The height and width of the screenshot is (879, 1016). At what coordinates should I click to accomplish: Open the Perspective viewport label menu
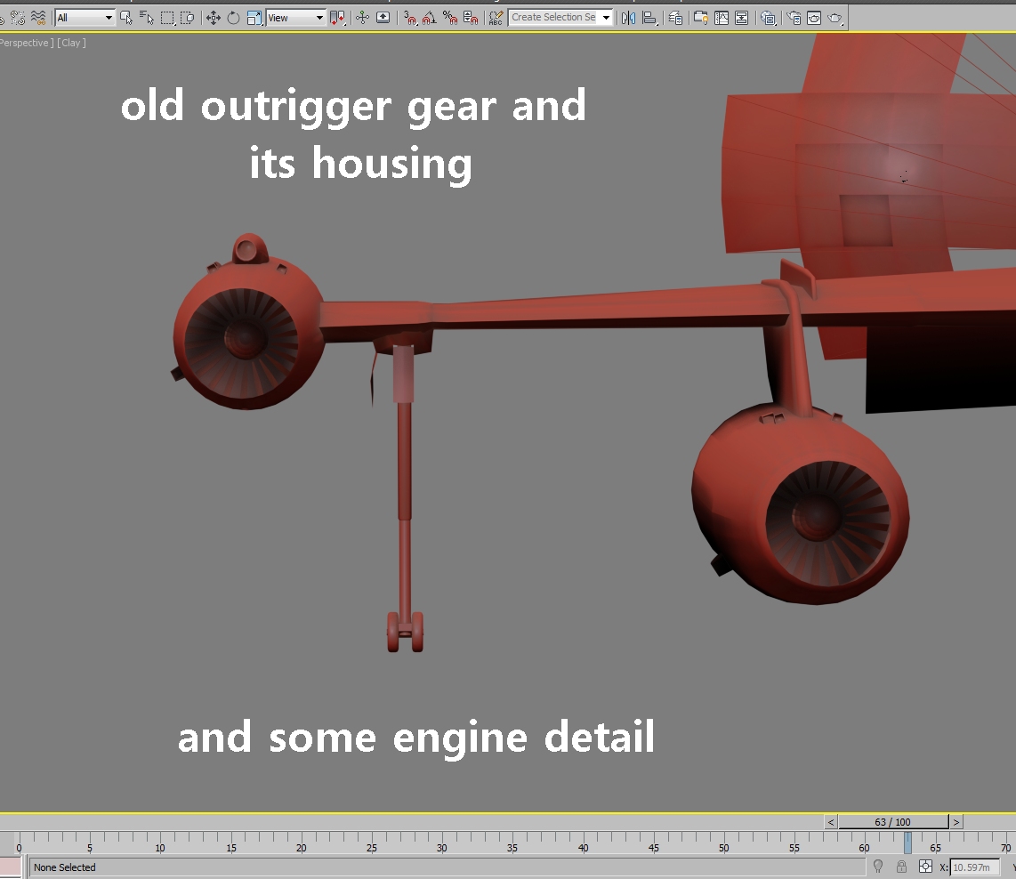25,43
